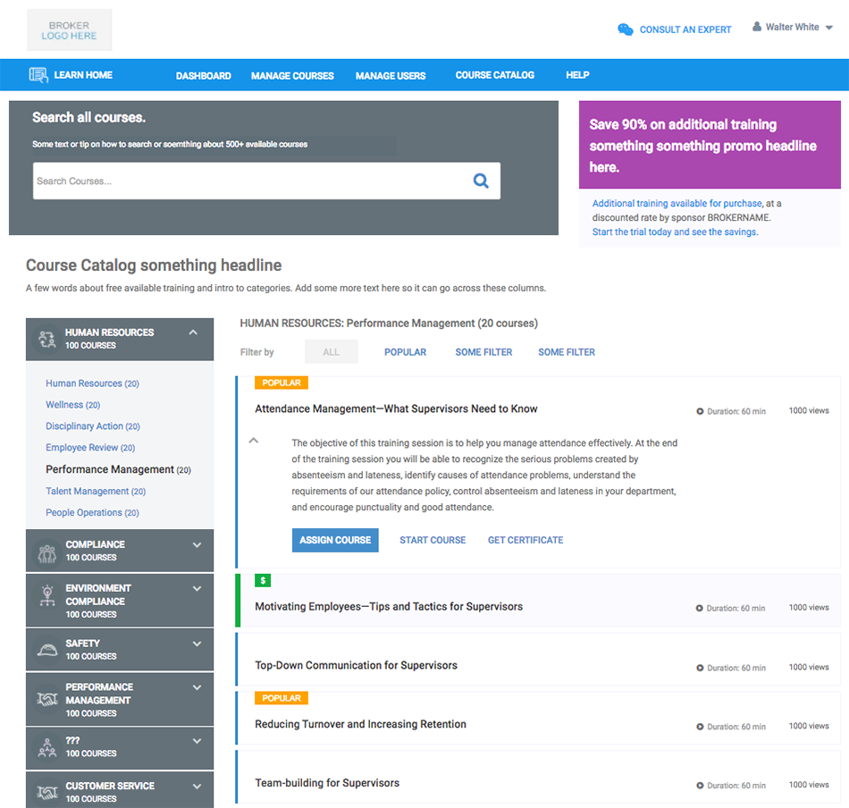Click the green dollar badge on Motivating Employees
This screenshot has height=808, width=849.
click(x=263, y=580)
